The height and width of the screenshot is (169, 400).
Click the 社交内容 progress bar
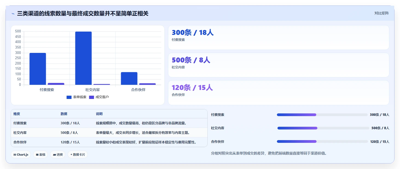(323, 128)
